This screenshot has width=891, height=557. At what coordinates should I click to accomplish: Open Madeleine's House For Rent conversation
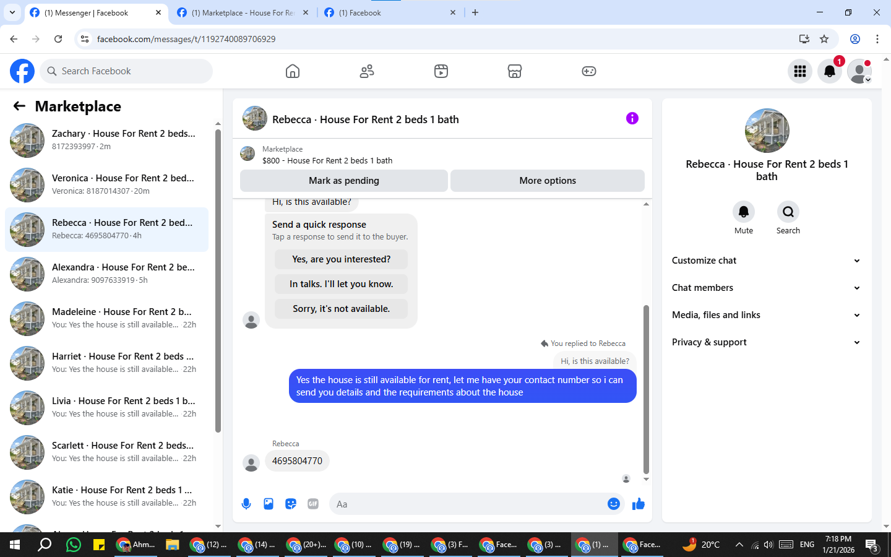point(106,319)
